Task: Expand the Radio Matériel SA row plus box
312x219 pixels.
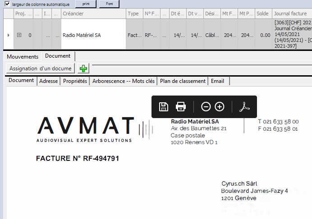Action: 19,35
